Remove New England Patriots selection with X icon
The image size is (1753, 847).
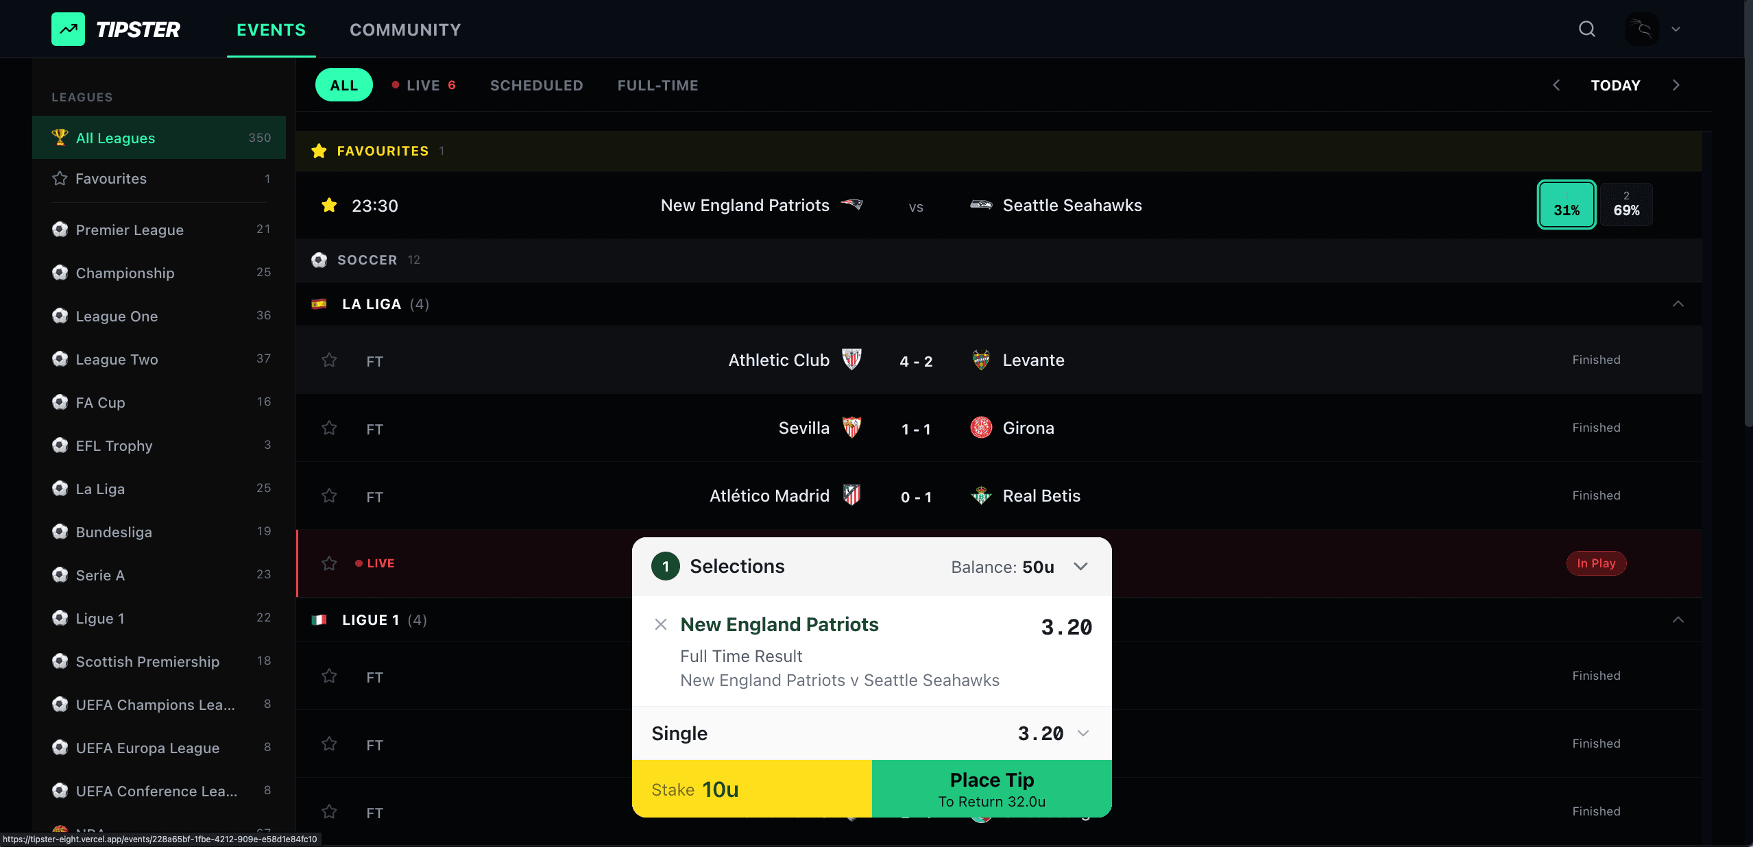pos(660,624)
